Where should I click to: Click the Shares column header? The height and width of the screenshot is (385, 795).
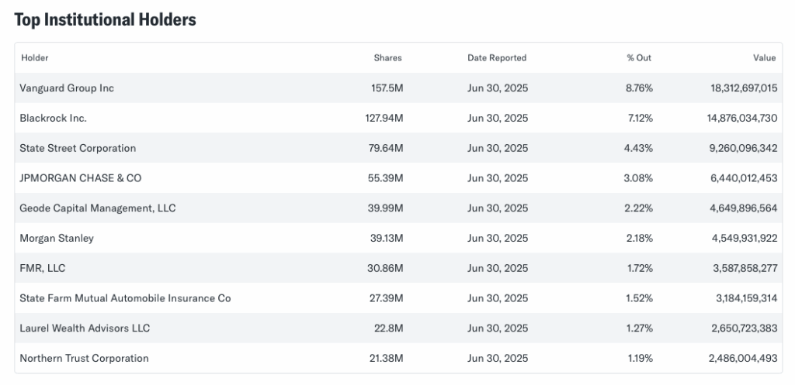[387, 58]
